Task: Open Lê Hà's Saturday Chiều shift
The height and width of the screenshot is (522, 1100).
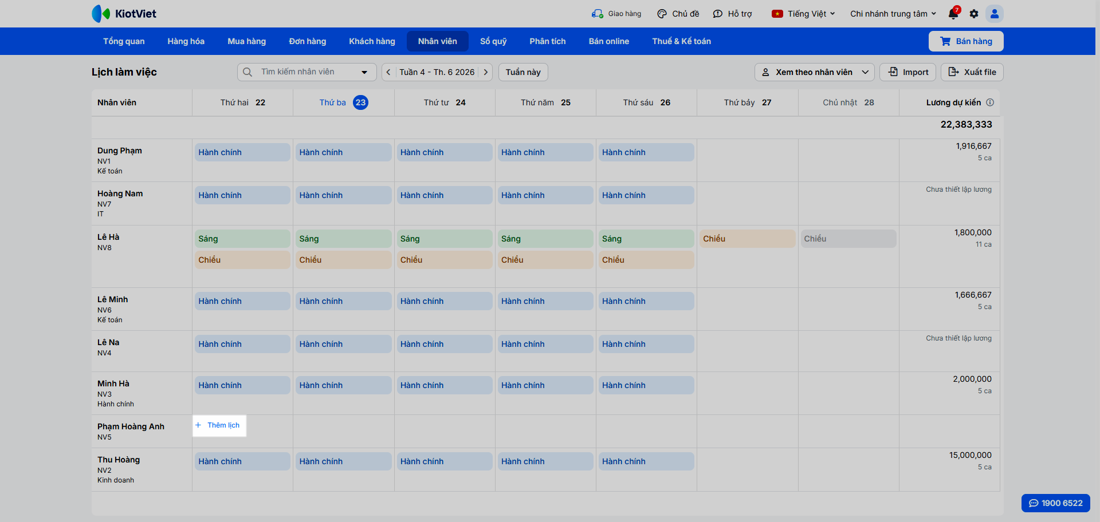Action: (747, 239)
